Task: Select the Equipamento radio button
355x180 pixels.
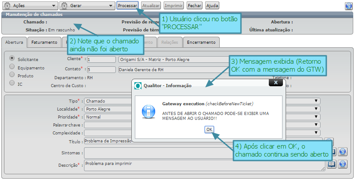Action: tap(12, 67)
